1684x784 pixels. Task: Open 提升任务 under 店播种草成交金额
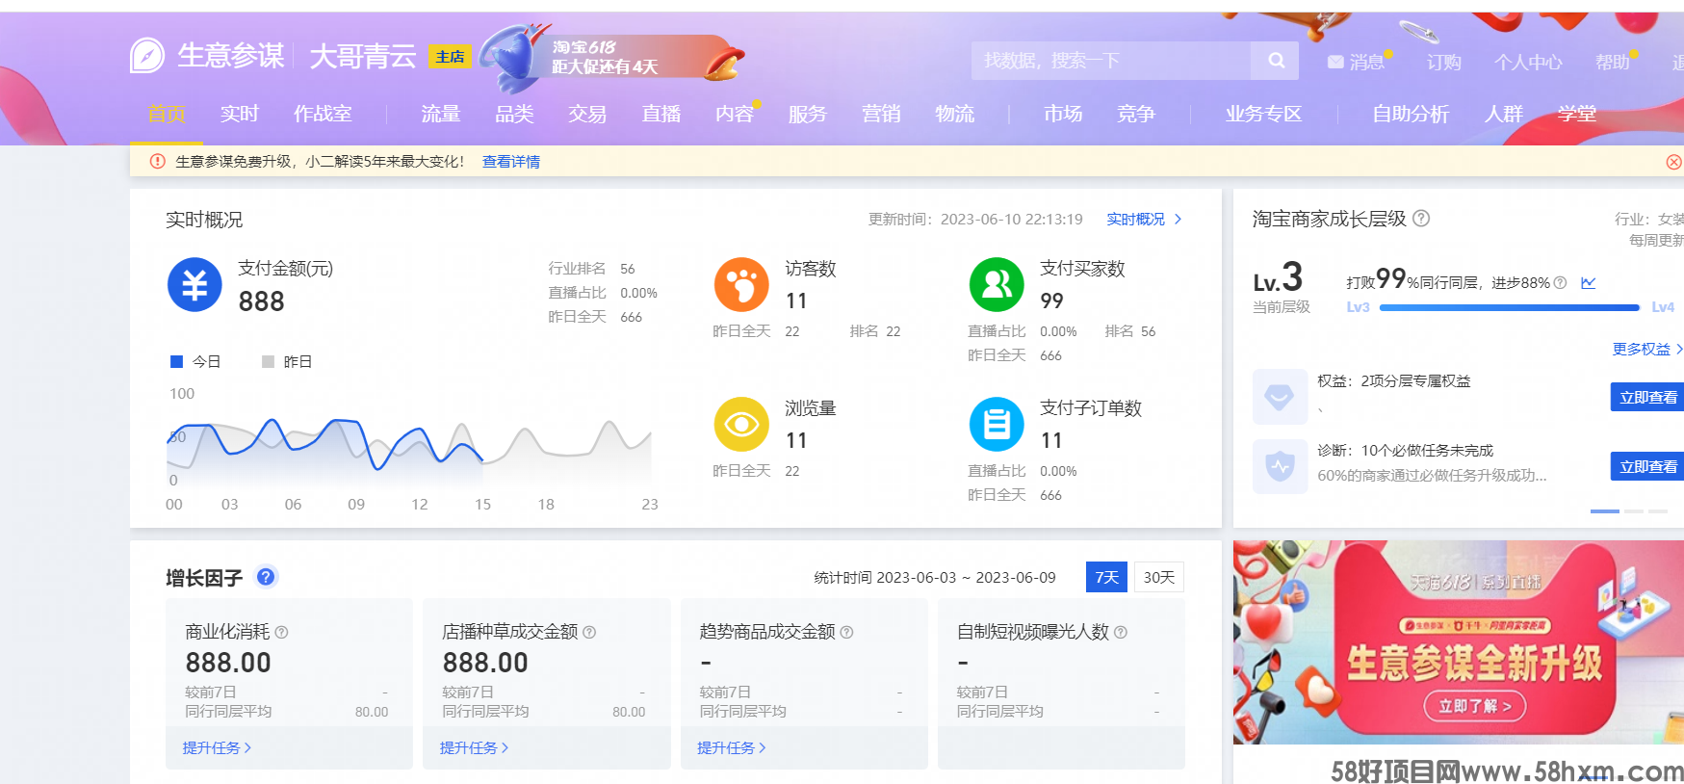(x=474, y=747)
